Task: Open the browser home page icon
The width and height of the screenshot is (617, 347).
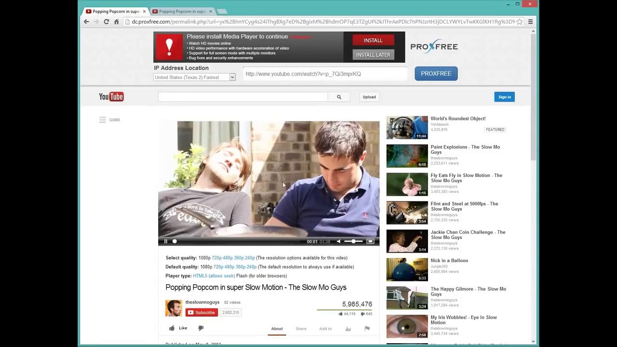Action: 116,22
